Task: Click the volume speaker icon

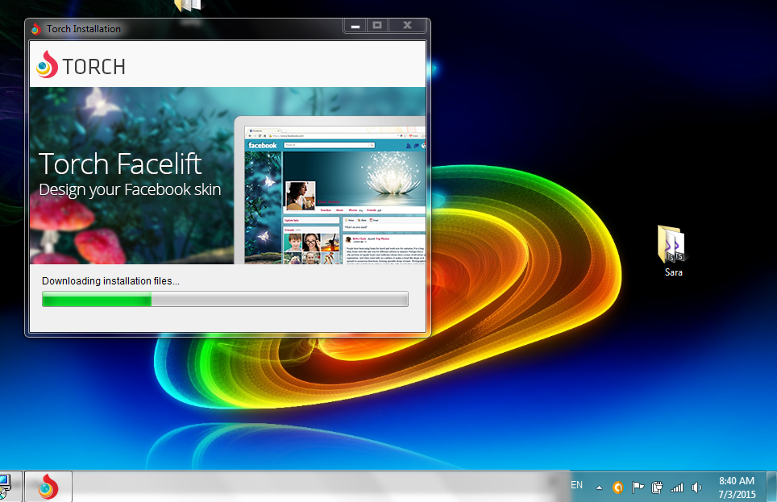Action: (x=696, y=487)
